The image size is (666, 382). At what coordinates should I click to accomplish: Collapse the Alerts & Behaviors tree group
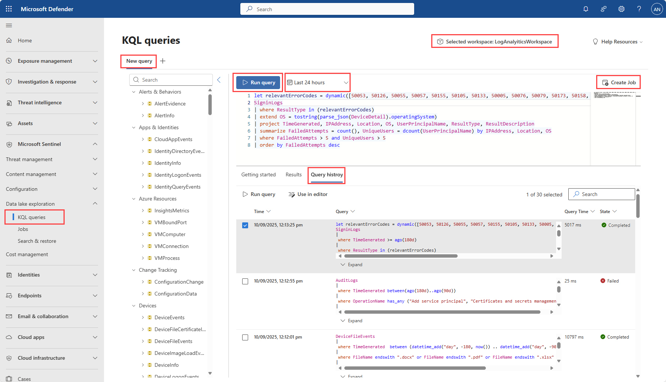coord(134,92)
